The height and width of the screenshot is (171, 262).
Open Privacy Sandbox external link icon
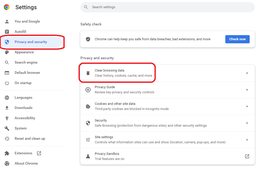pos(247,156)
